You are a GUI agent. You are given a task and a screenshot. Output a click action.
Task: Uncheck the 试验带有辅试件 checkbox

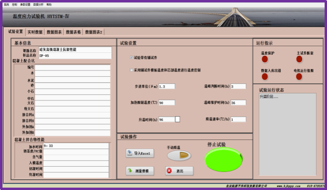[x=132, y=58]
